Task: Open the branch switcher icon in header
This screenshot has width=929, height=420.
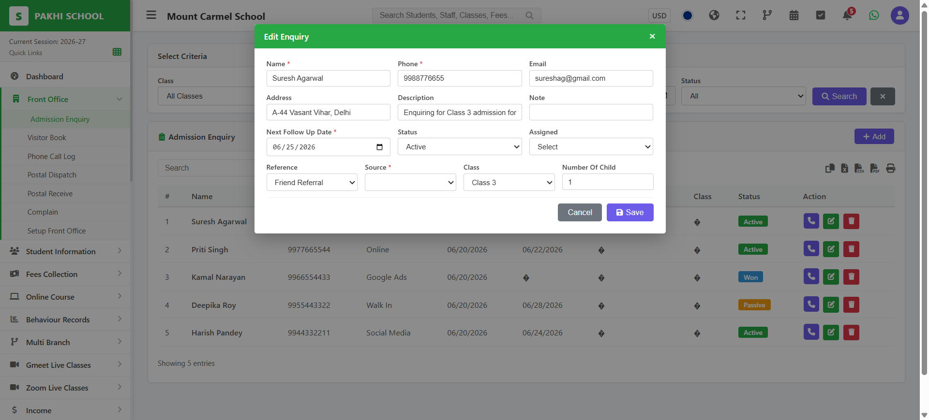Action: tap(767, 15)
